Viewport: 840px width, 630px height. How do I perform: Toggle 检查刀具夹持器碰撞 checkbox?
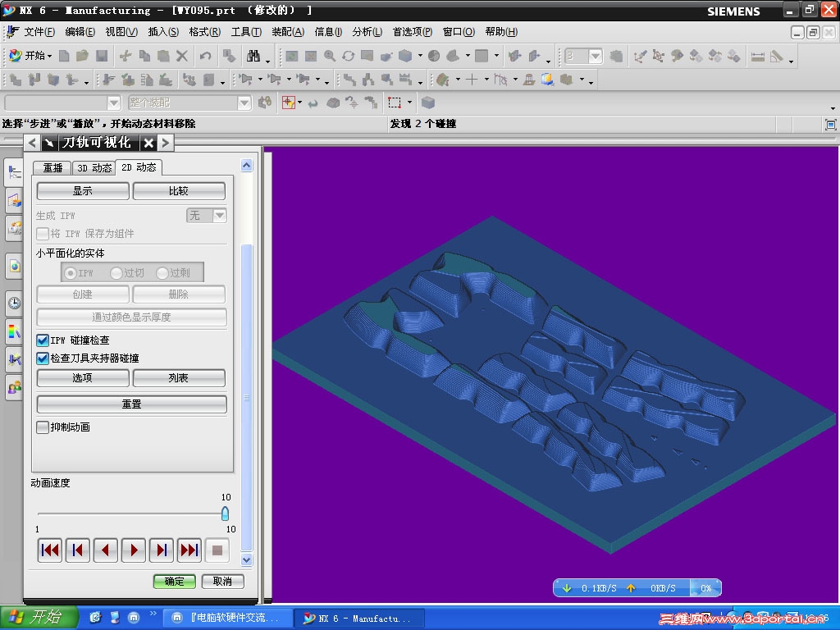tap(43, 358)
